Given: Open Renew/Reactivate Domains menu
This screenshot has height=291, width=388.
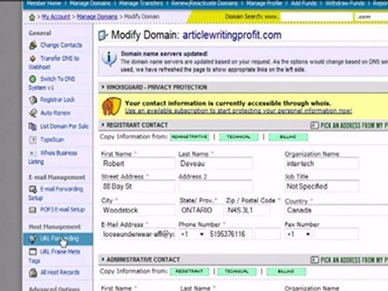Looking at the screenshot, I should [205, 4].
